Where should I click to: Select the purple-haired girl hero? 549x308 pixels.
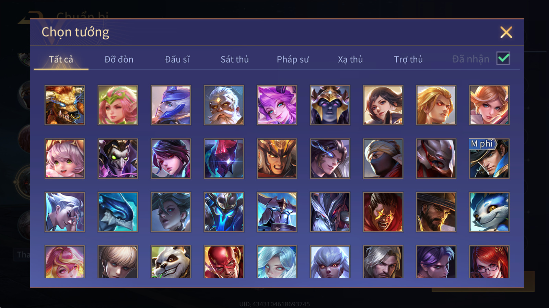[277, 105]
